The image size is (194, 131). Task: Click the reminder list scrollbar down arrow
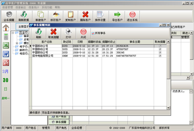pyautogui.click(x=168, y=108)
